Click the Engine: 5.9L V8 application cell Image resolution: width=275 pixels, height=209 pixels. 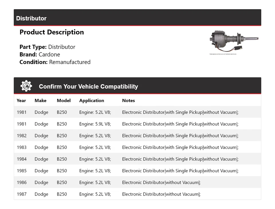(x=95, y=124)
